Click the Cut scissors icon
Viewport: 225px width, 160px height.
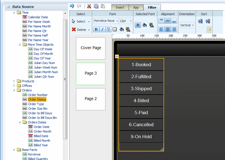89,6
